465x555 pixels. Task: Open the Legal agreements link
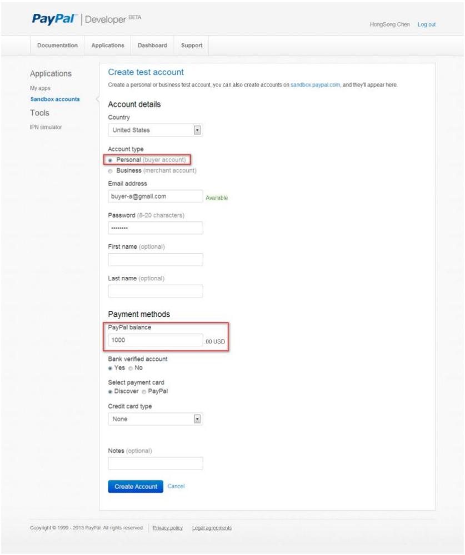coord(212,528)
